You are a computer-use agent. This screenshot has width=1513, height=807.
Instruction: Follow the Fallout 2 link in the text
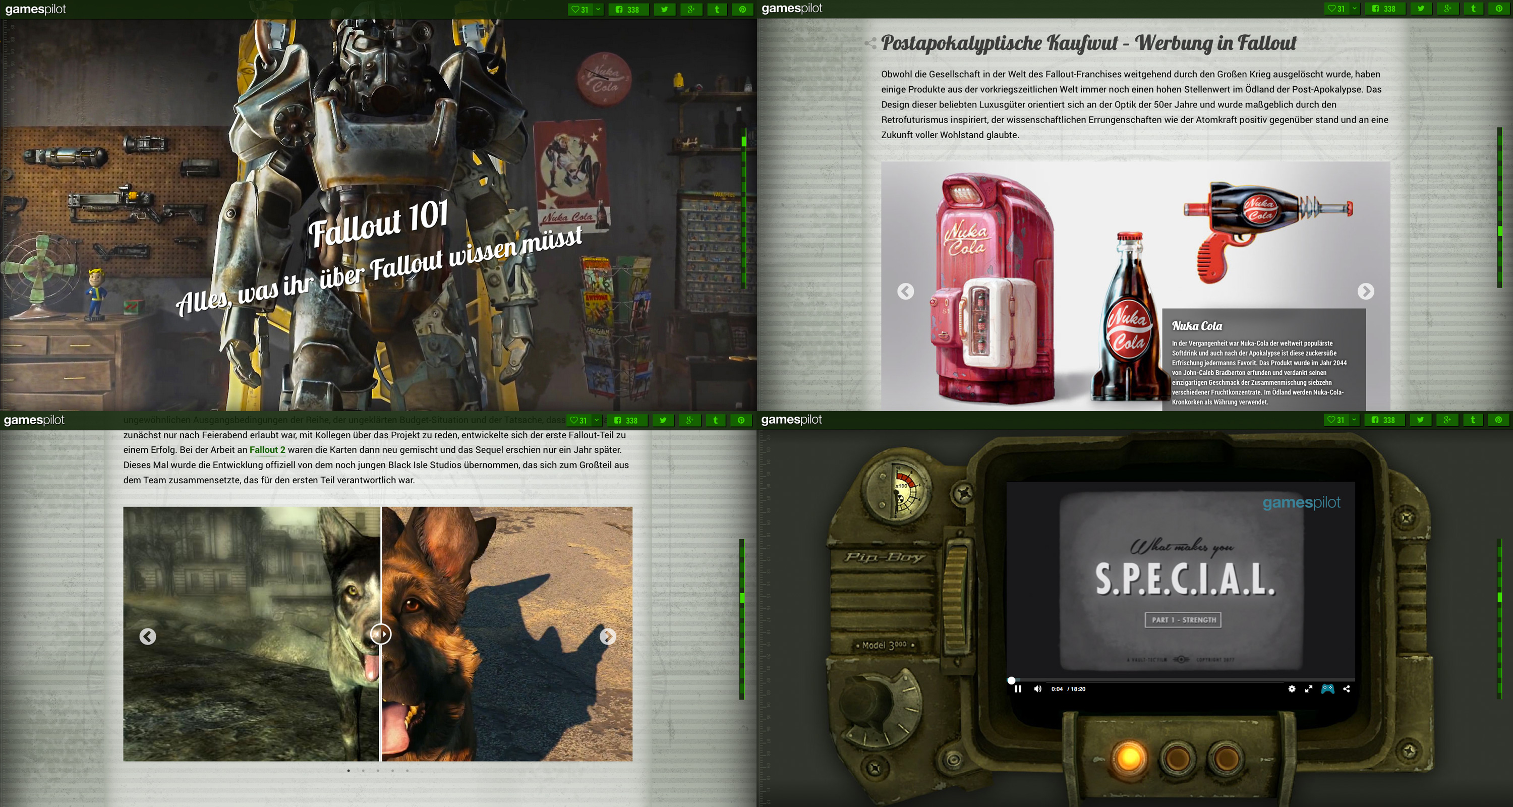click(x=267, y=450)
